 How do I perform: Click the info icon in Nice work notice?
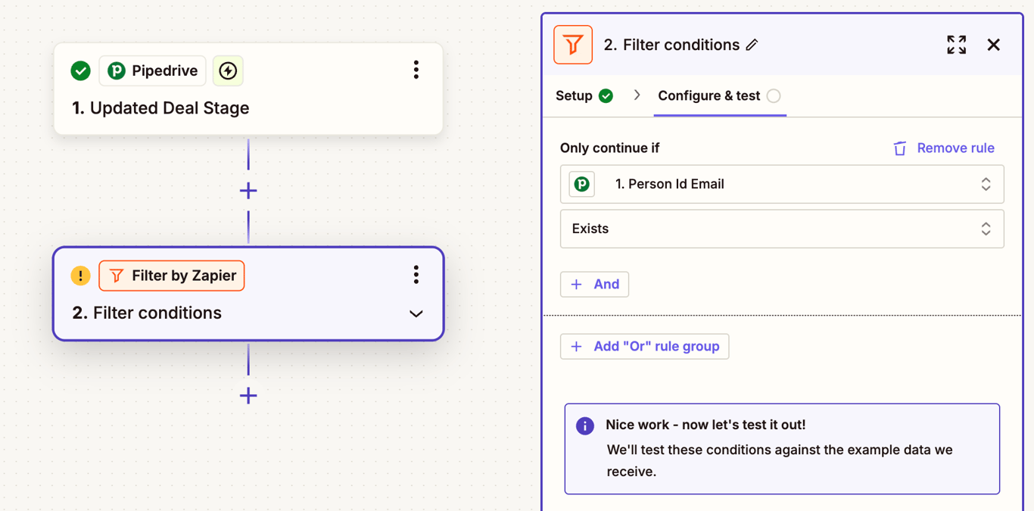pyautogui.click(x=584, y=425)
